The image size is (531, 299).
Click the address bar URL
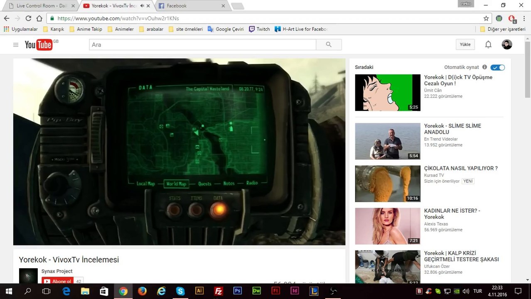click(x=118, y=18)
